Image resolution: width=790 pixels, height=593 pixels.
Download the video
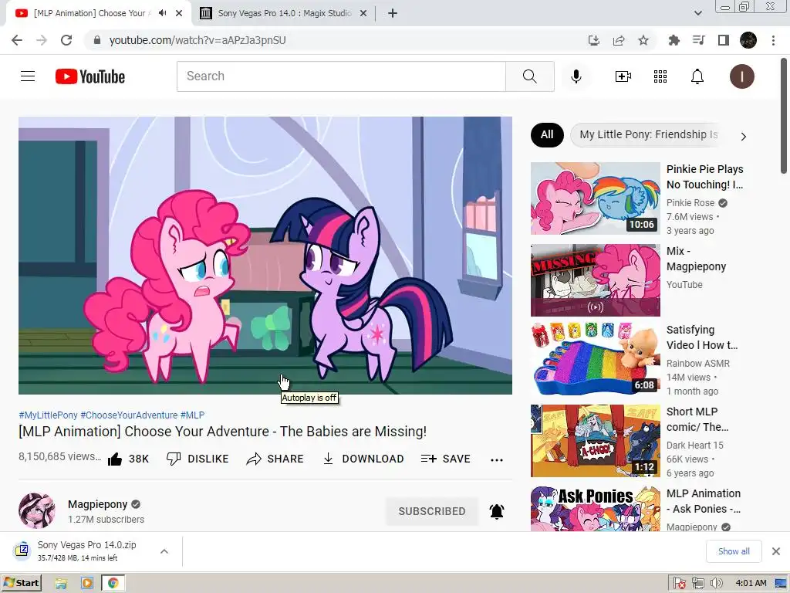coord(363,459)
